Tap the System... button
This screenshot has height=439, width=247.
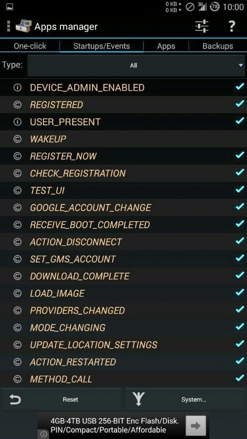(185, 399)
